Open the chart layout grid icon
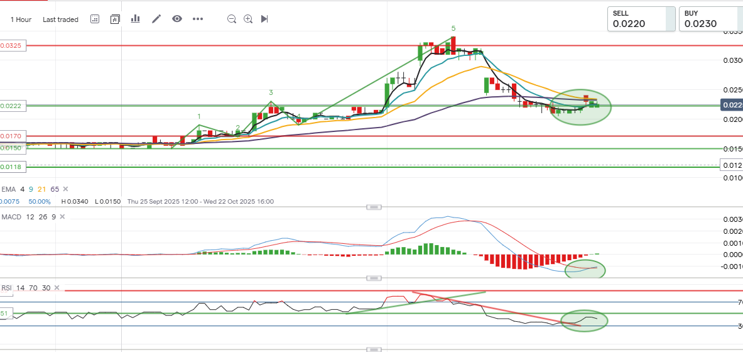 pos(95,19)
